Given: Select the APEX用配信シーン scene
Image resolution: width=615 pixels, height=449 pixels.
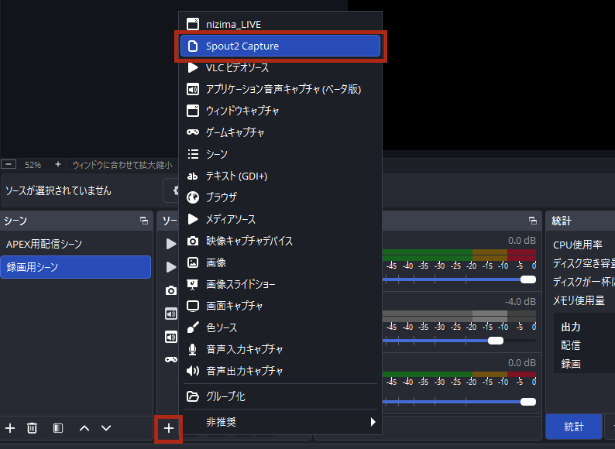Looking at the screenshot, I should (76, 244).
